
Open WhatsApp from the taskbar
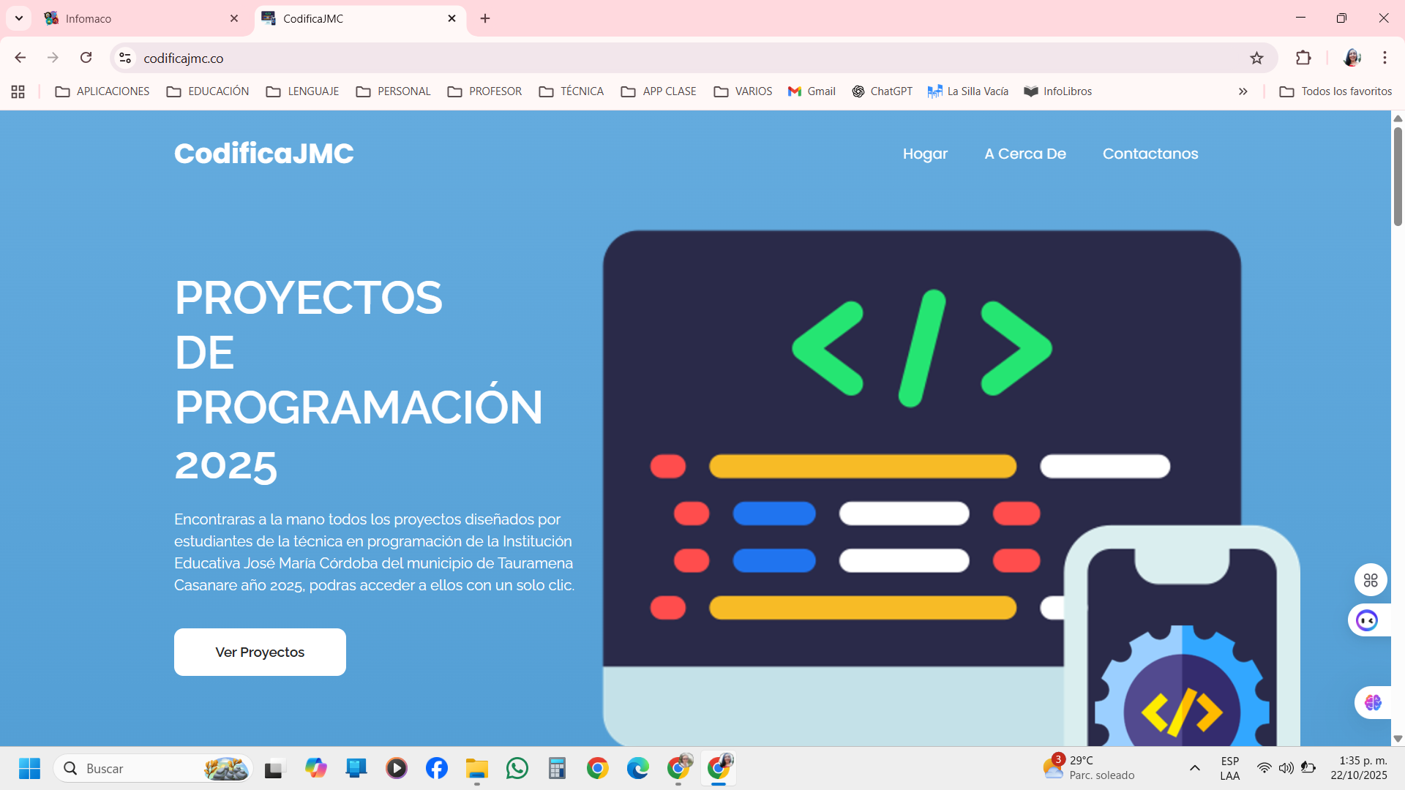(517, 768)
